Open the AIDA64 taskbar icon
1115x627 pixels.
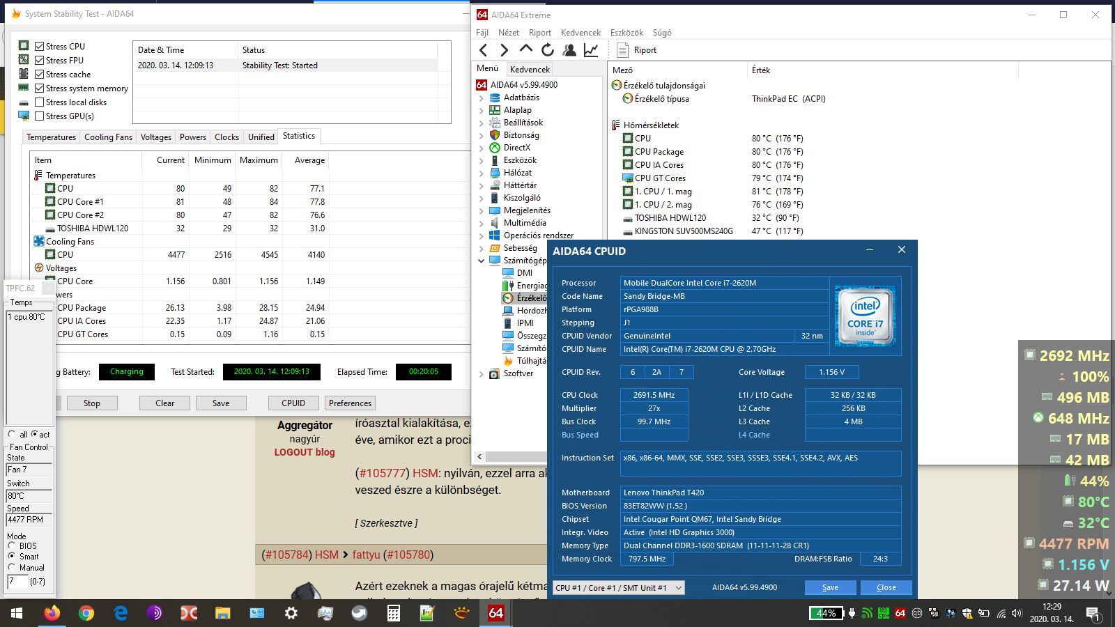(x=495, y=613)
